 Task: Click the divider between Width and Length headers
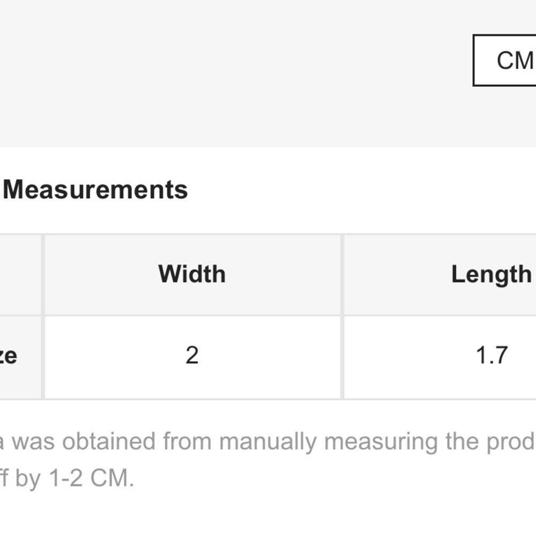coord(343,274)
